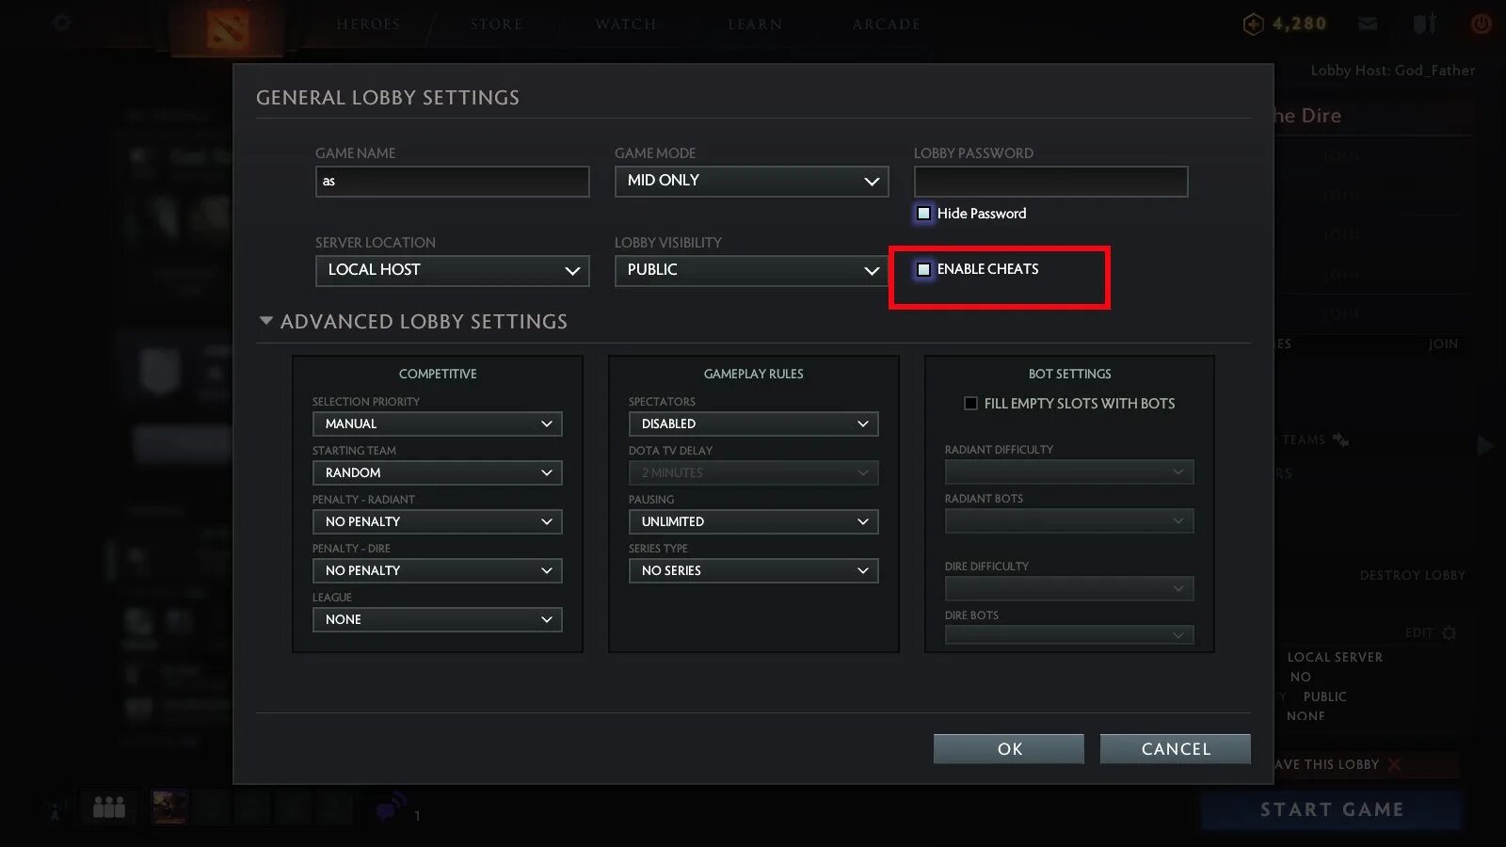Open the chat bubble icon at the bottom
This screenshot has width=1506, height=847.
pos(391,807)
